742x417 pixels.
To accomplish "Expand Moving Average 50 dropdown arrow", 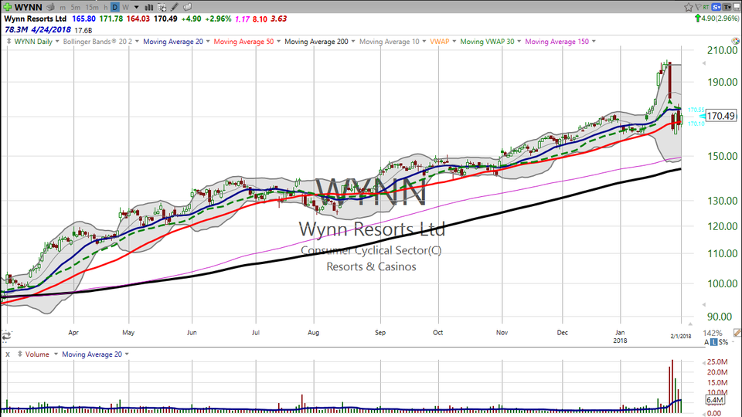I will pyautogui.click(x=279, y=42).
